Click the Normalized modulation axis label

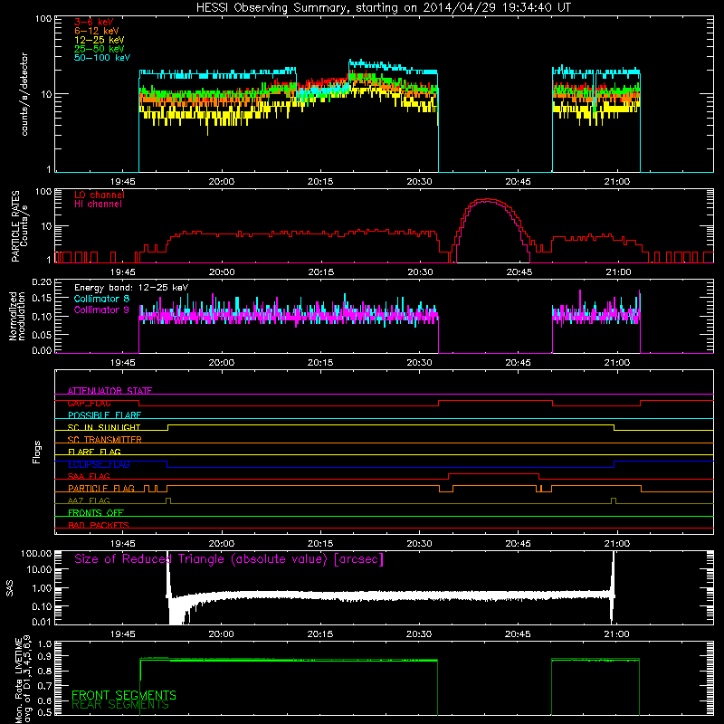(x=17, y=316)
